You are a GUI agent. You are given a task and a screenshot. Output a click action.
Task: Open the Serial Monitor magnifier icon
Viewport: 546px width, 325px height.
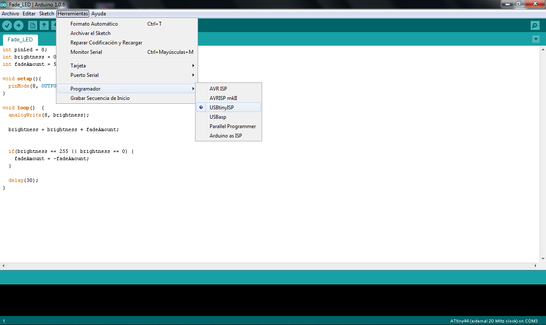click(x=535, y=25)
